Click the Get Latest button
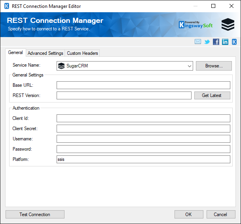Screen dimensions: 241x224 coord(212,95)
